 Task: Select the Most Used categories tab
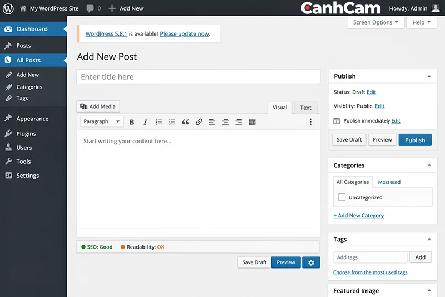[389, 182]
